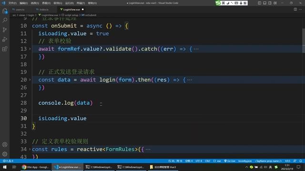This screenshot has height=171, width=305.
Task: Unfold the ellipsis after reactive<FormRules>({
Action: tap(148, 149)
